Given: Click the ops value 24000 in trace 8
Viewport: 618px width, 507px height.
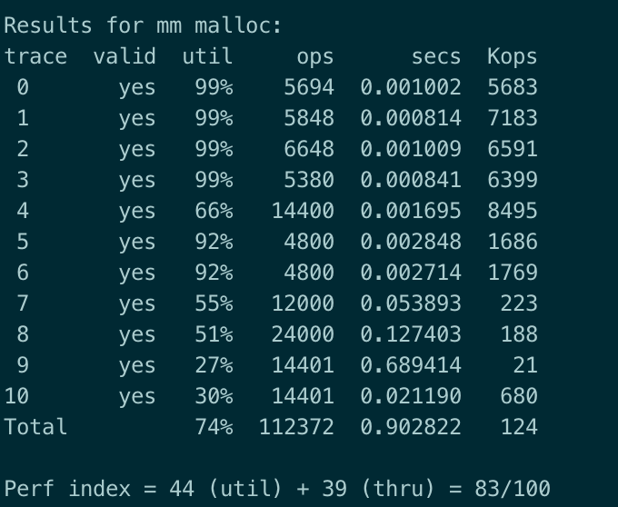Looking at the screenshot, I should [x=303, y=334].
